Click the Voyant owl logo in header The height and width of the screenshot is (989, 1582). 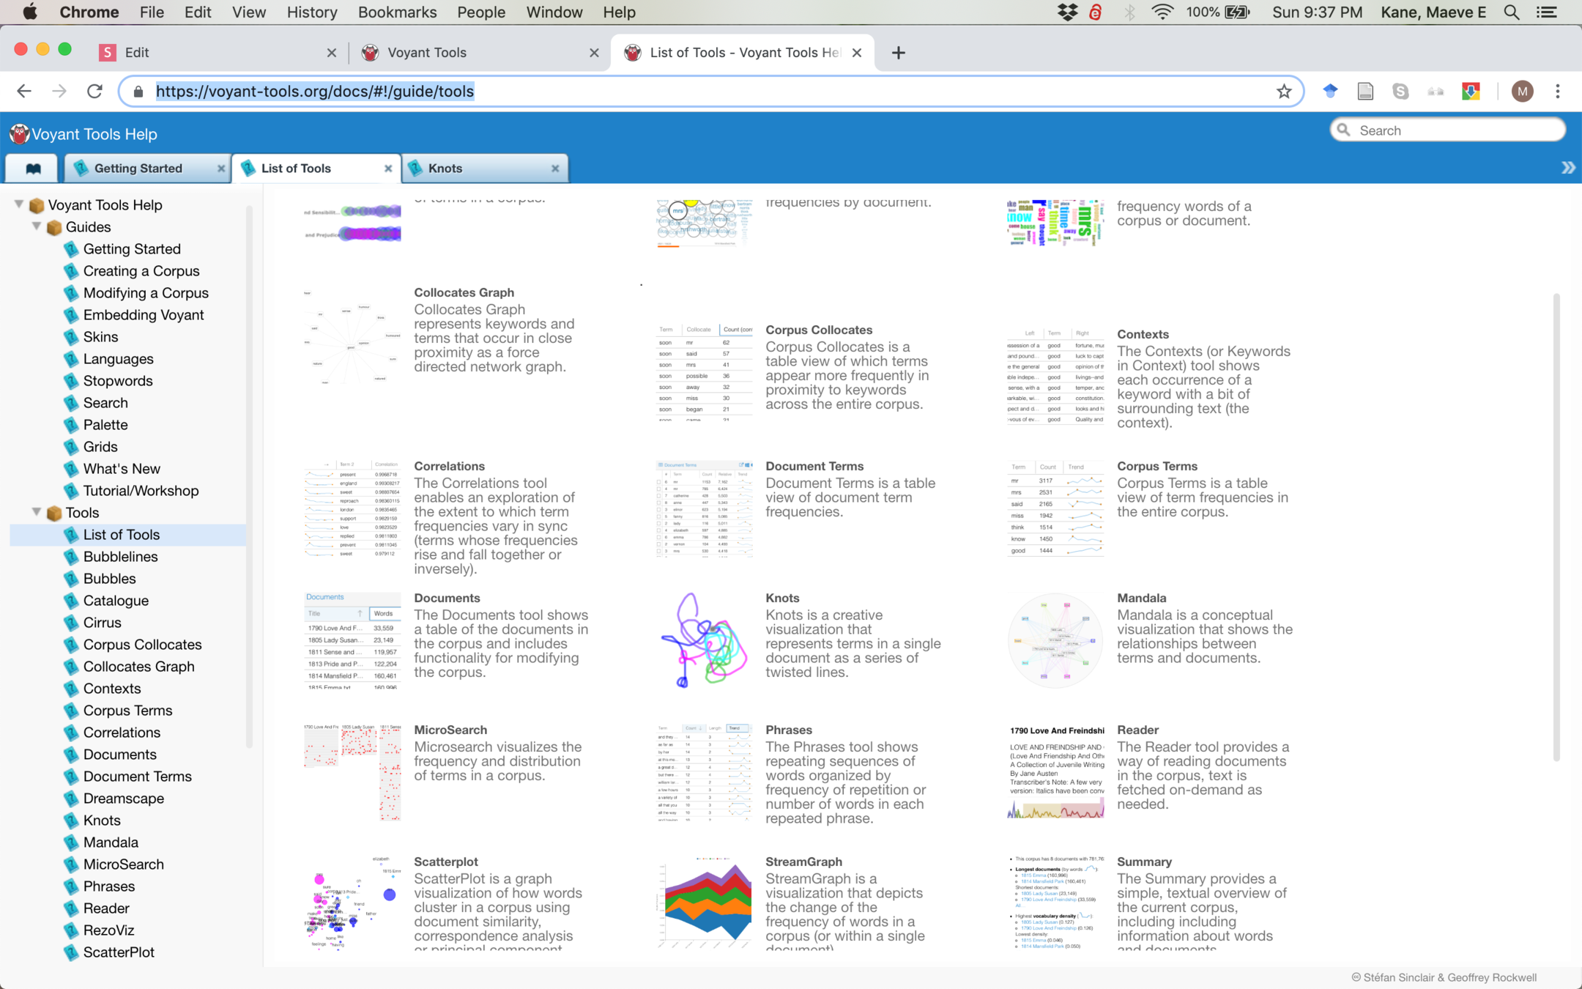coord(19,134)
